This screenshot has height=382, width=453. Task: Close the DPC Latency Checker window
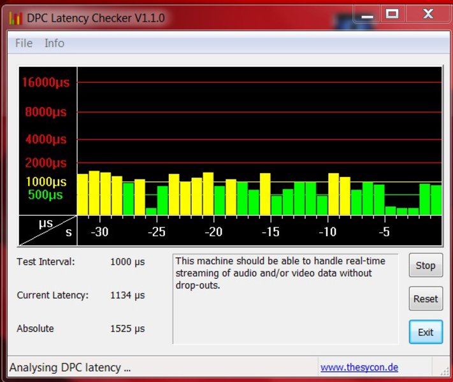[428, 14]
